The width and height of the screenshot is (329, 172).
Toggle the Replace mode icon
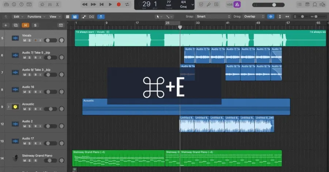point(201,4)
